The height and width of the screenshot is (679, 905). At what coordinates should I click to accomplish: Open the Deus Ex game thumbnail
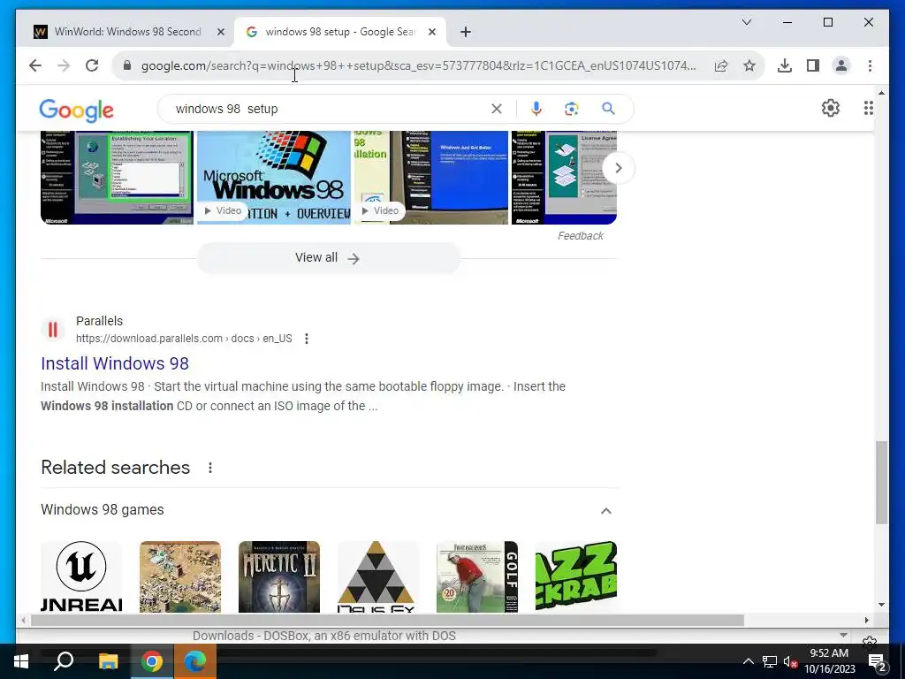tap(378, 576)
